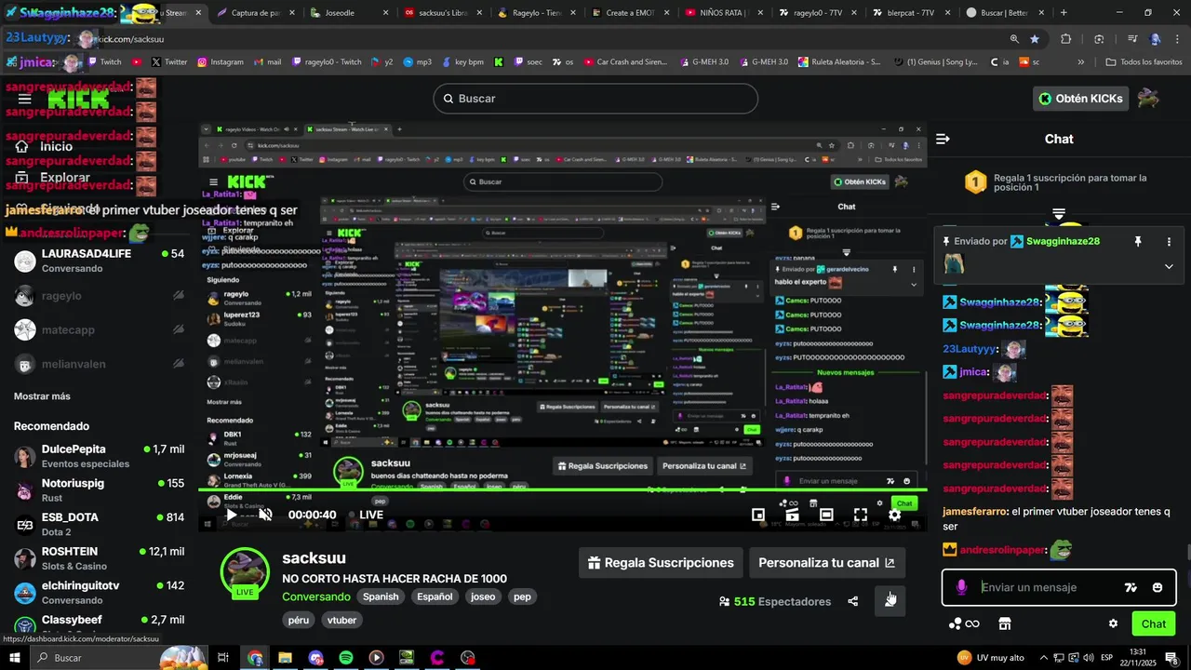Play the stream video
1191x670 pixels.
pos(231,515)
